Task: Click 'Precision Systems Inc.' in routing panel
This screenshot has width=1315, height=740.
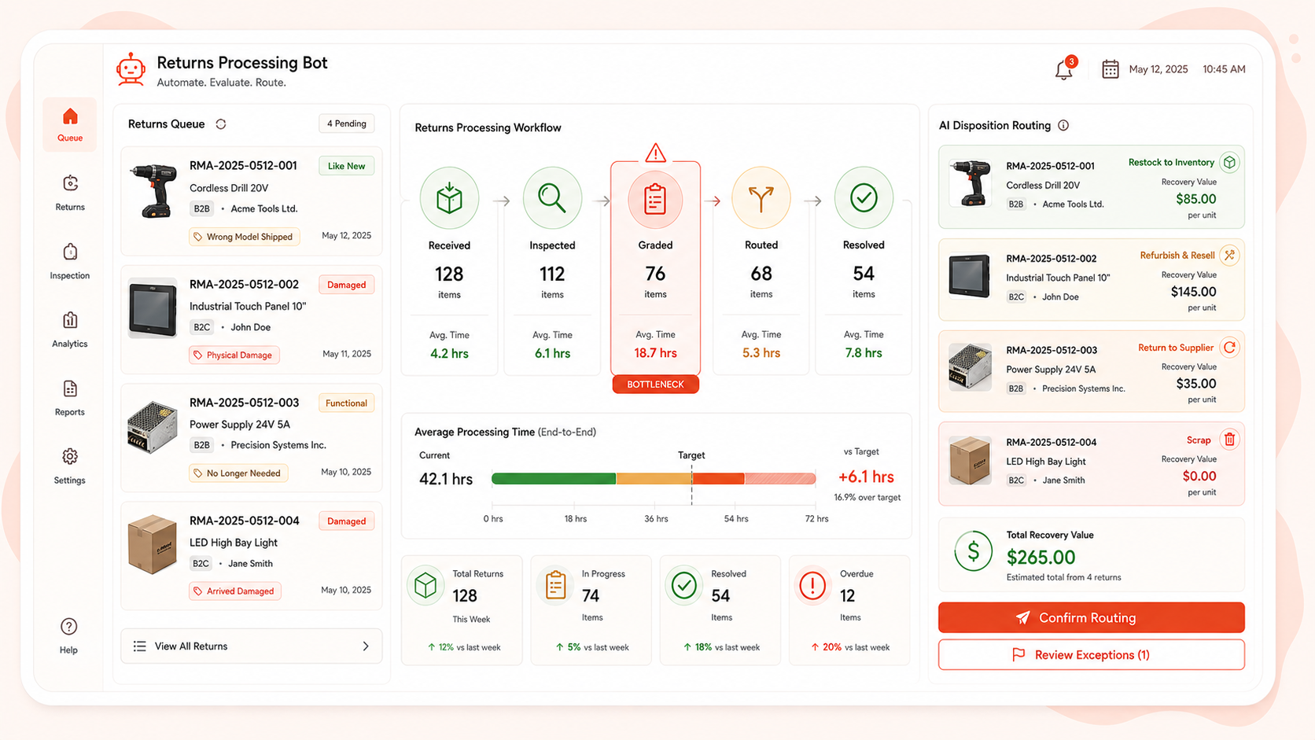Action: (x=1084, y=389)
